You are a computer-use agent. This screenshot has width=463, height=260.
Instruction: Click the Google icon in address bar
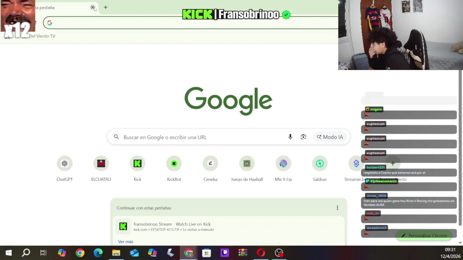(x=50, y=23)
